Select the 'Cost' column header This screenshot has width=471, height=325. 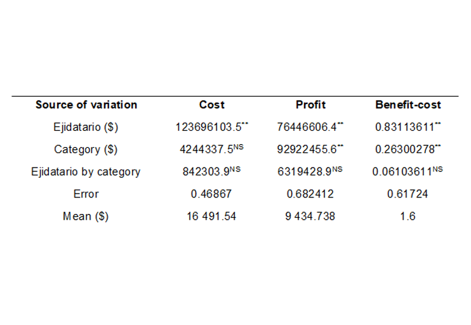click(212, 105)
